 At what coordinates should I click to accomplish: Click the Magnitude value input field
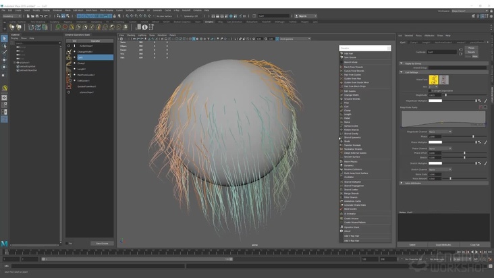pyautogui.click(x=435, y=94)
